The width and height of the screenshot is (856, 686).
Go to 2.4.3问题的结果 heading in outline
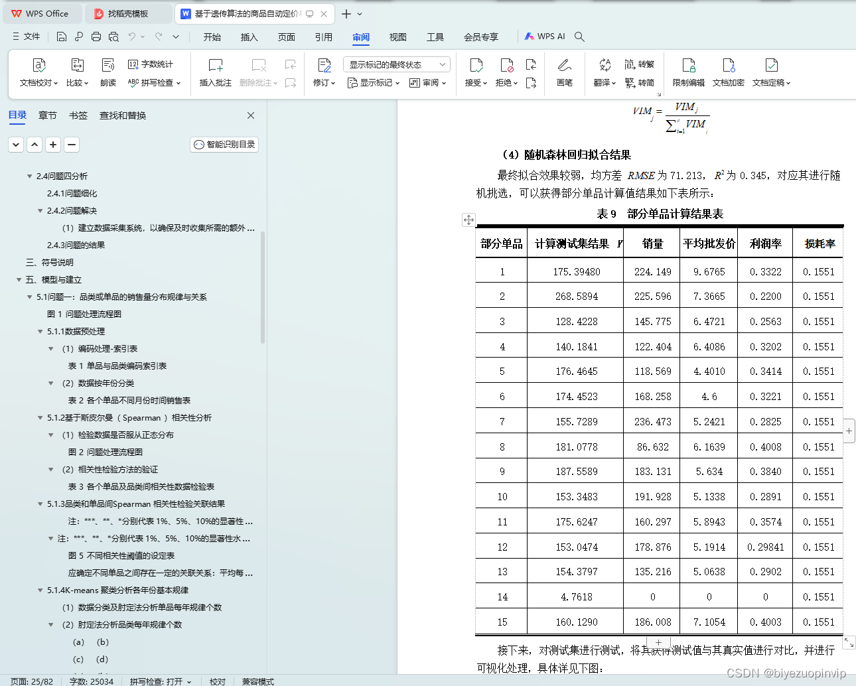(76, 245)
